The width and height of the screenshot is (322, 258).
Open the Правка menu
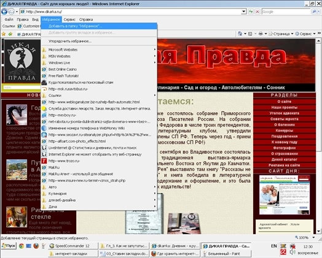(23, 20)
